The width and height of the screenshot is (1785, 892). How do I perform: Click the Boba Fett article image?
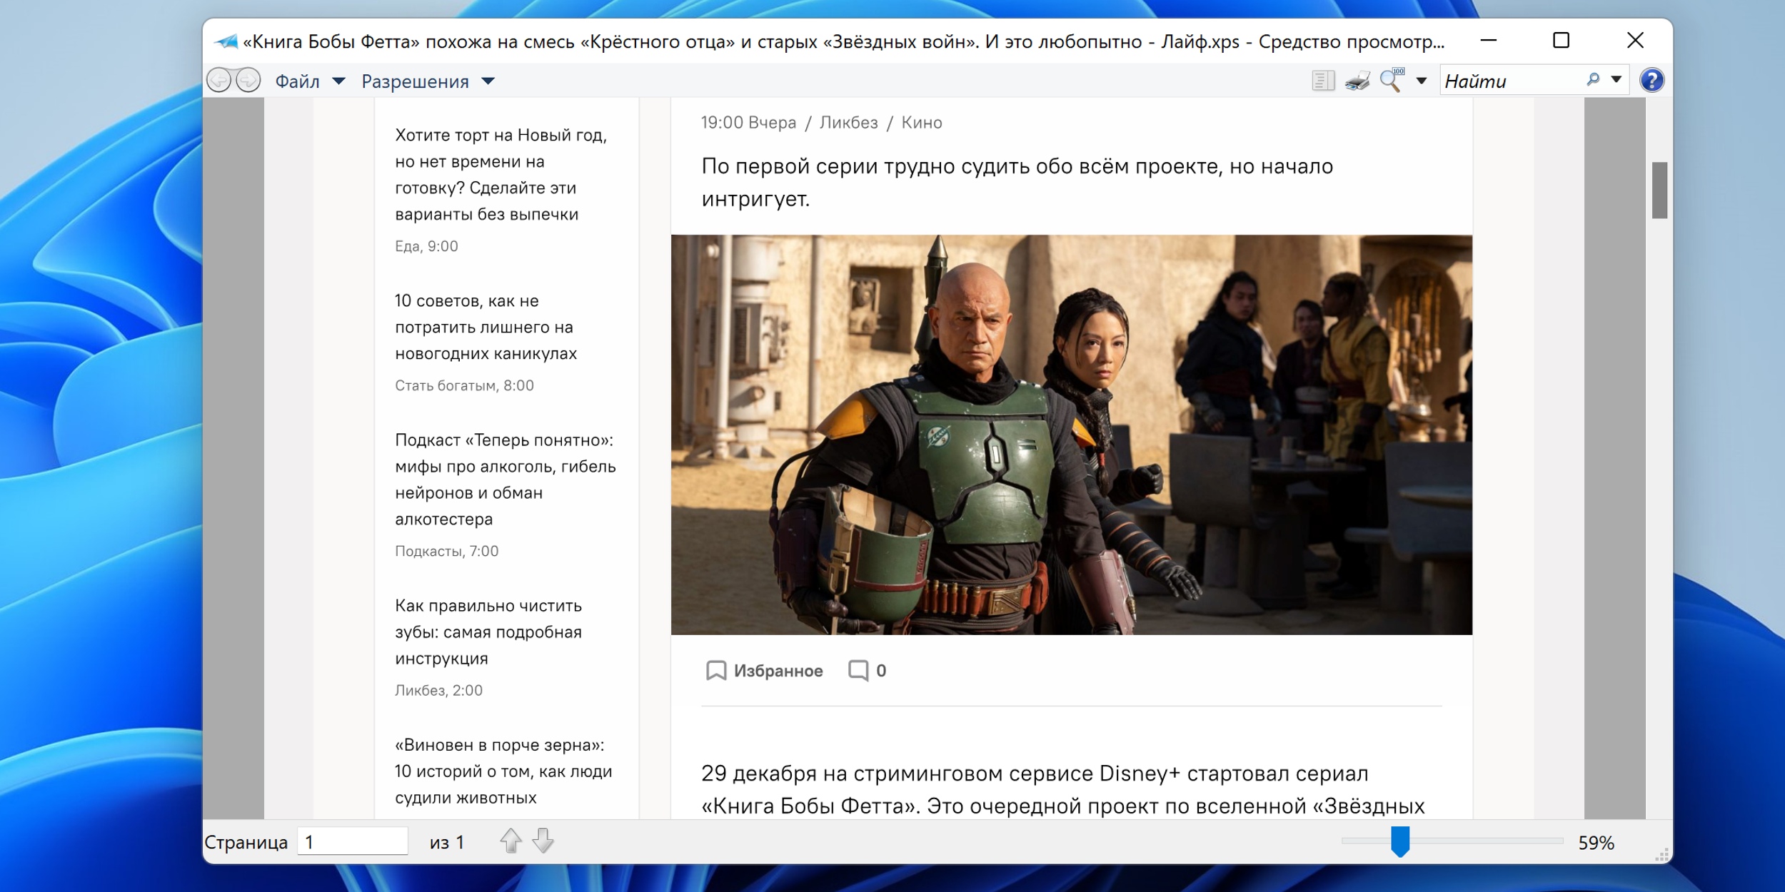1071,435
